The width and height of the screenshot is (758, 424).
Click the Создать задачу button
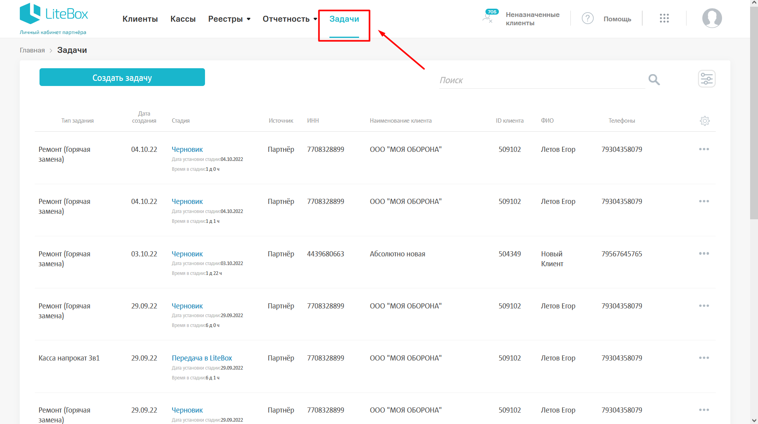pyautogui.click(x=122, y=77)
